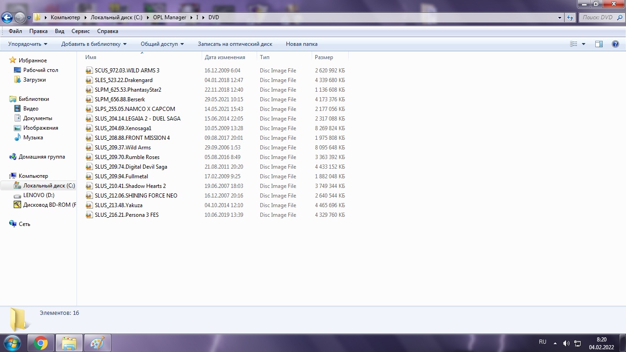Viewport: 626px width, 352px height.
Task: Click the SLUS_204.69.Xenosaga1 disc icon
Action: pyautogui.click(x=89, y=128)
